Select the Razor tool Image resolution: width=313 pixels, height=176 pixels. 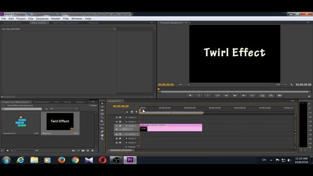click(102, 121)
